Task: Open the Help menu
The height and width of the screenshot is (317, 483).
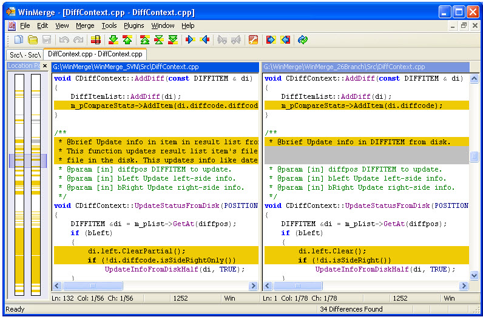Action: (187, 25)
